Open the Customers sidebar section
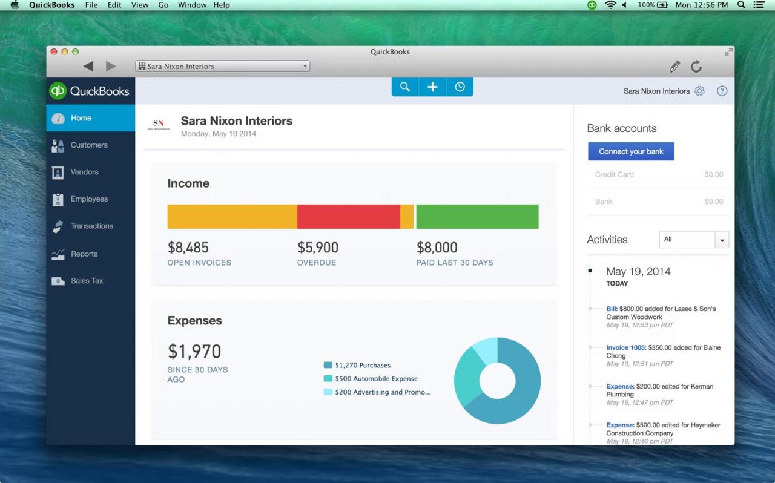The height and width of the screenshot is (483, 775). (x=88, y=145)
